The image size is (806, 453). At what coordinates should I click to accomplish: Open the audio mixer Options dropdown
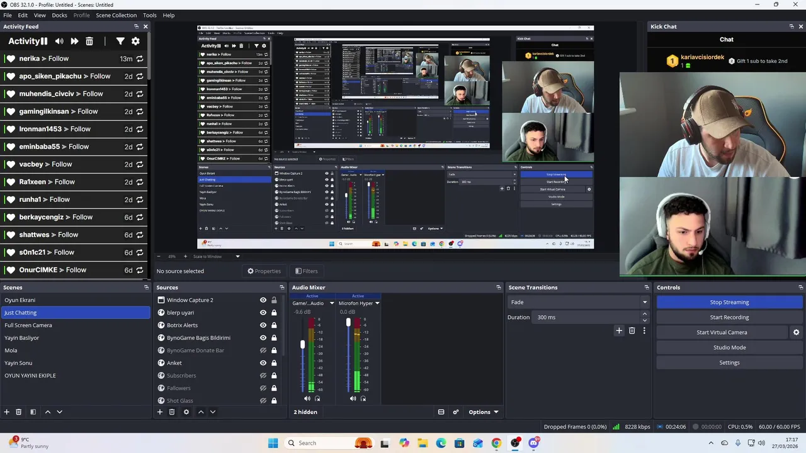483,412
